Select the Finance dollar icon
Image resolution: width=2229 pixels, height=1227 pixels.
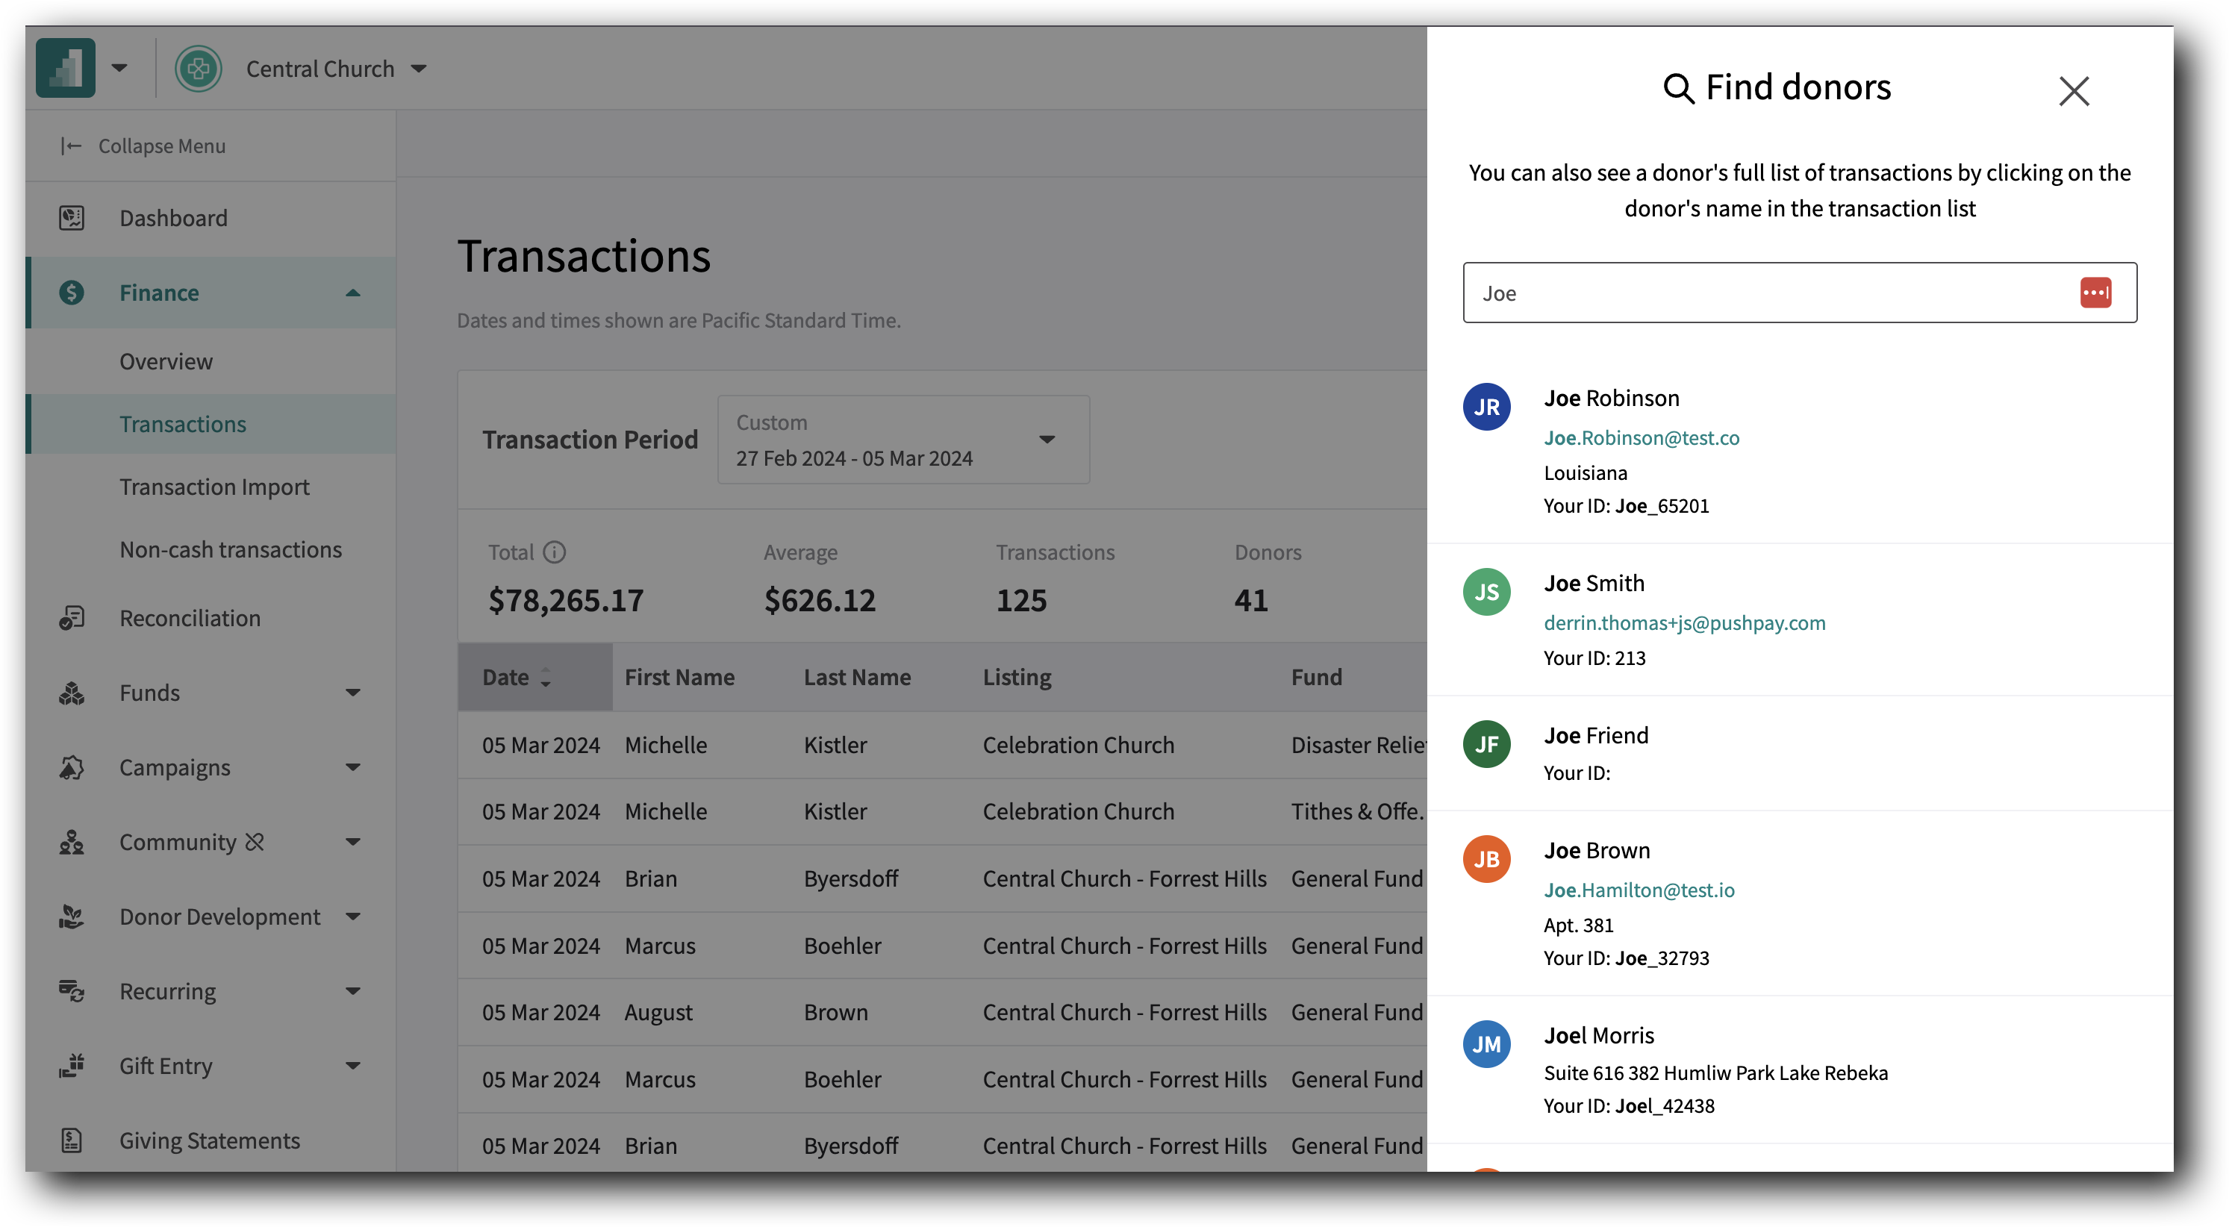click(72, 293)
